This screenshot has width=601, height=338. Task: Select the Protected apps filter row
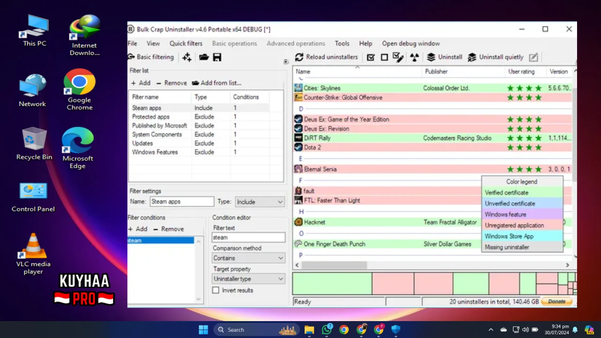199,117
